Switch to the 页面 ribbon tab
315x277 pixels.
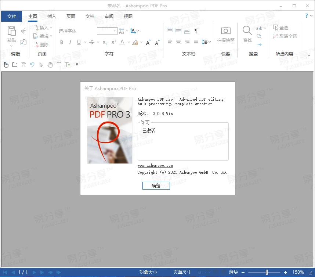pyautogui.click(x=71, y=16)
